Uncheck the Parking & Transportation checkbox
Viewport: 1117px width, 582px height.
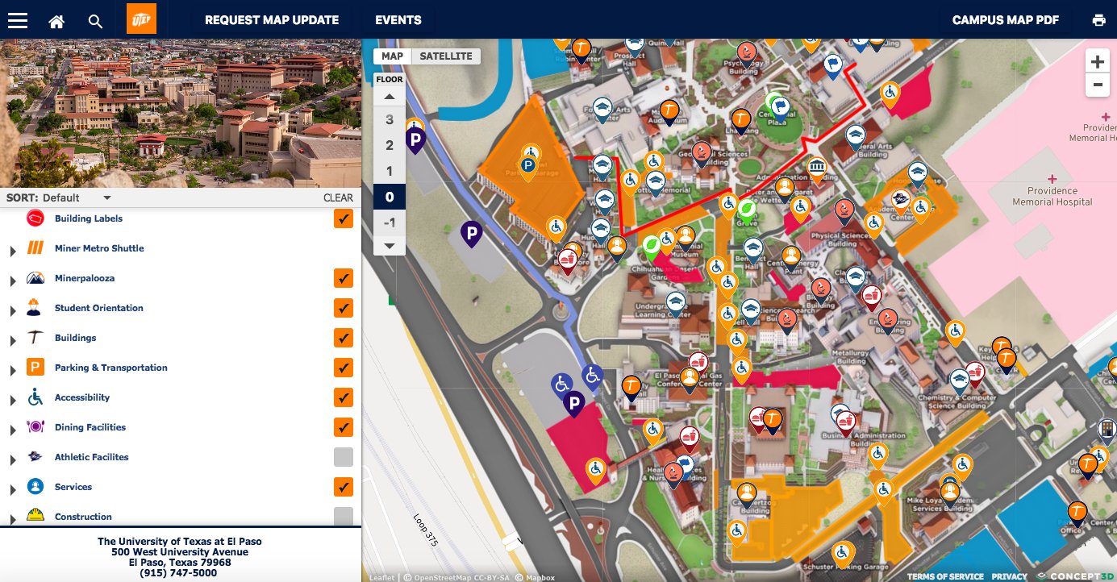(x=344, y=368)
